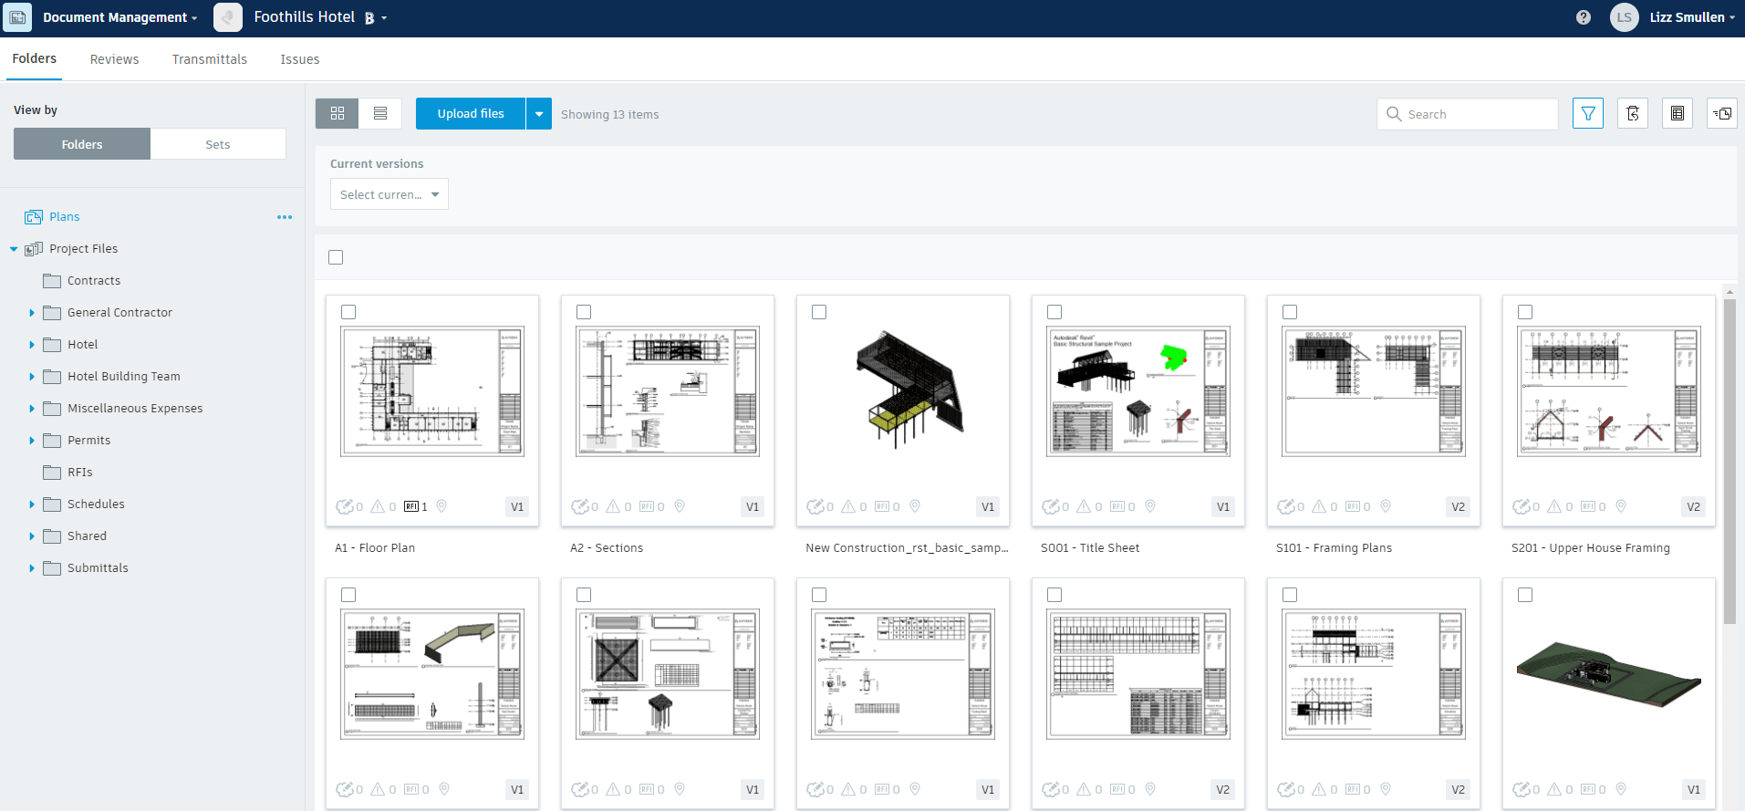Click the V2 badge on S101 - Framing Plans
The width and height of the screenshot is (1745, 811).
(1459, 507)
